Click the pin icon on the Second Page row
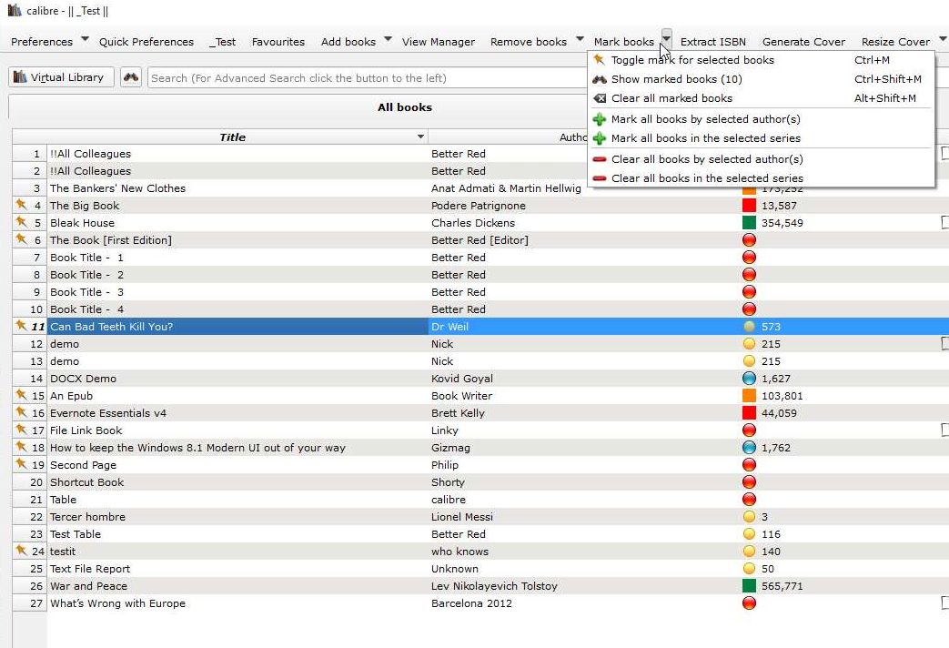Image resolution: width=949 pixels, height=648 pixels. point(21,464)
